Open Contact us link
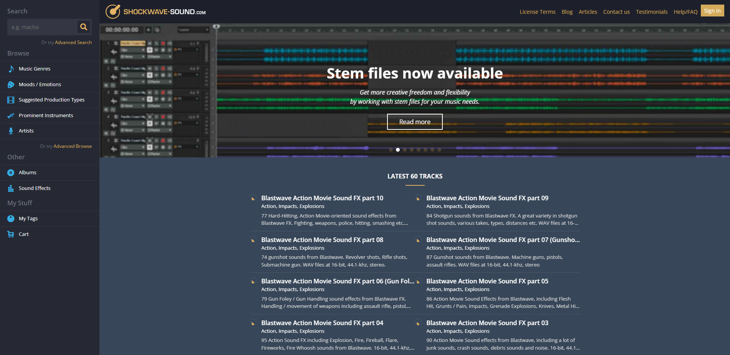 [x=616, y=12]
